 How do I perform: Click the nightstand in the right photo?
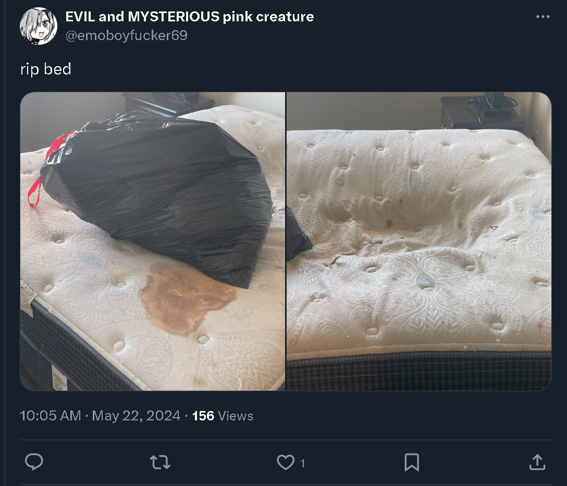pos(481,112)
